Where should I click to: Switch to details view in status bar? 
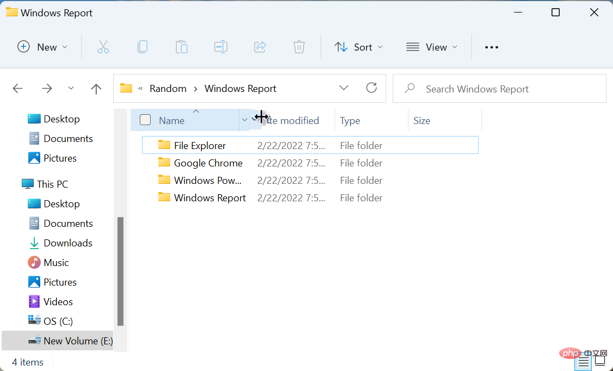583,360
